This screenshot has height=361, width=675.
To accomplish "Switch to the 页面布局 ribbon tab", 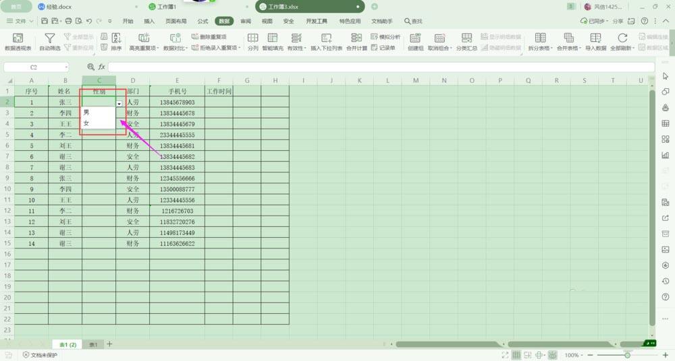I will [x=176, y=21].
